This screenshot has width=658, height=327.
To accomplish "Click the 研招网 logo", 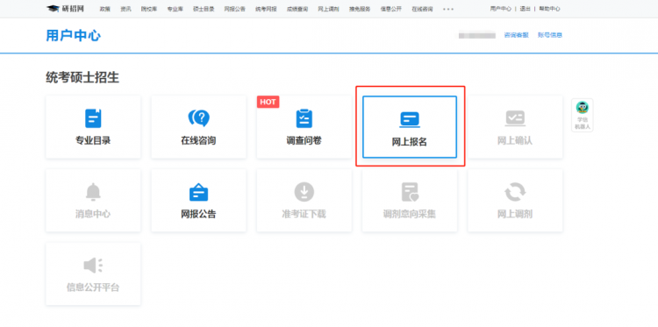I will tap(65, 9).
